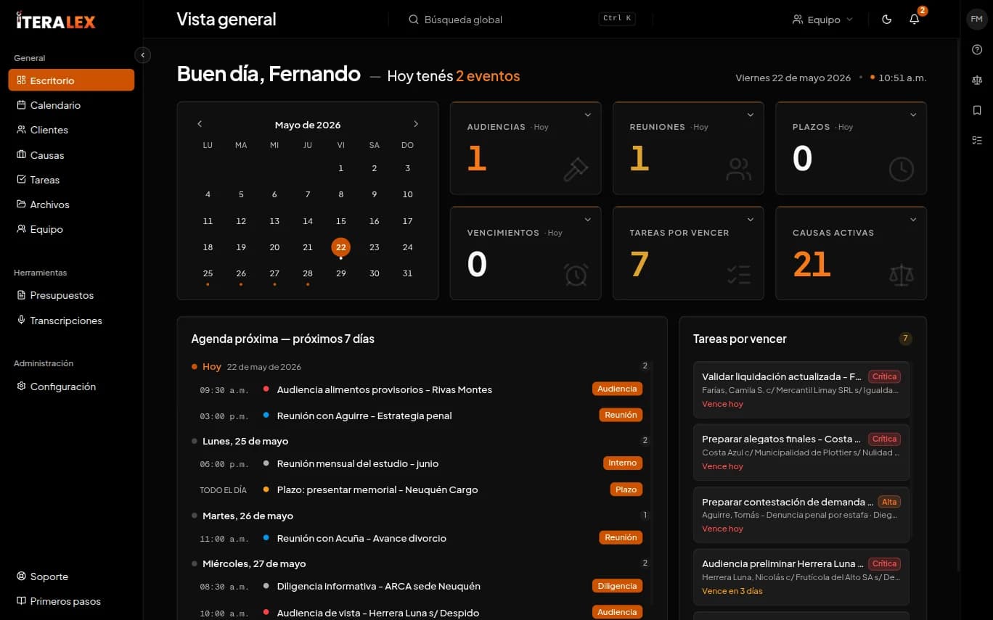Toggle dark mode with moon icon

[x=886, y=20]
